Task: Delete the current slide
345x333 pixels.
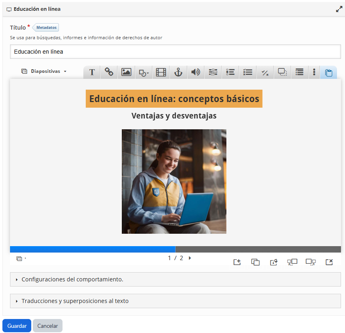Action: tap(329, 262)
